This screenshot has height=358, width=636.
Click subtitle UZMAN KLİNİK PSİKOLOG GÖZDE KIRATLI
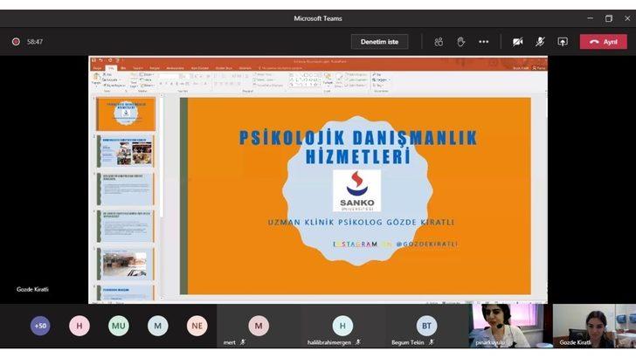(x=361, y=222)
